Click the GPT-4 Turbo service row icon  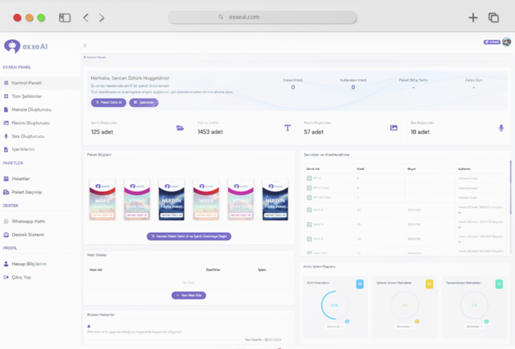point(309,188)
